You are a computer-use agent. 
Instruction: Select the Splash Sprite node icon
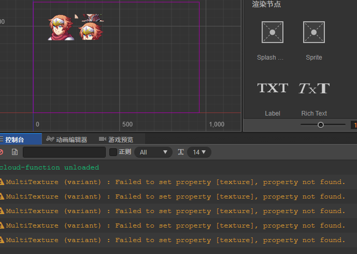pos(273,32)
